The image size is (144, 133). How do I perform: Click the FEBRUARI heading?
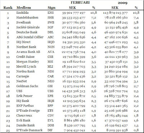(x=80, y=3)
